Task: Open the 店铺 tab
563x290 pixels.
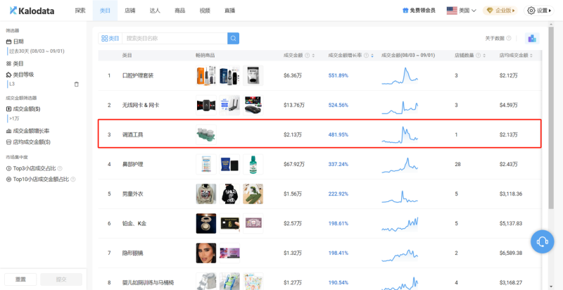Action: coord(129,11)
